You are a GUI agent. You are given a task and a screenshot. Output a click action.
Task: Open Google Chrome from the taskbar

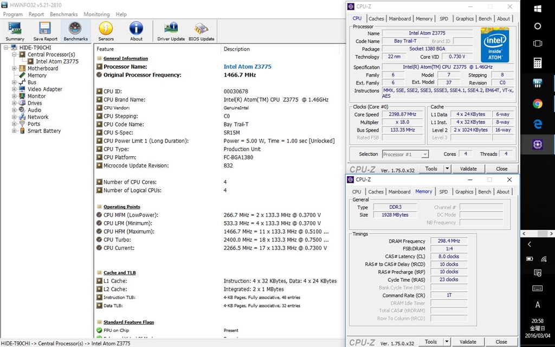(538, 104)
